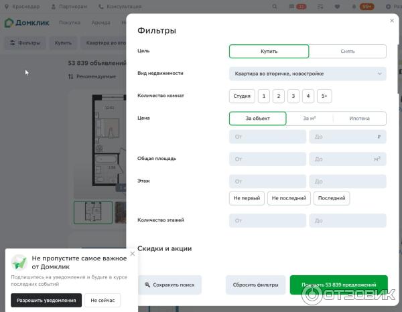
Task: Click the Партнерам icon in top bar
Action: pos(54,7)
